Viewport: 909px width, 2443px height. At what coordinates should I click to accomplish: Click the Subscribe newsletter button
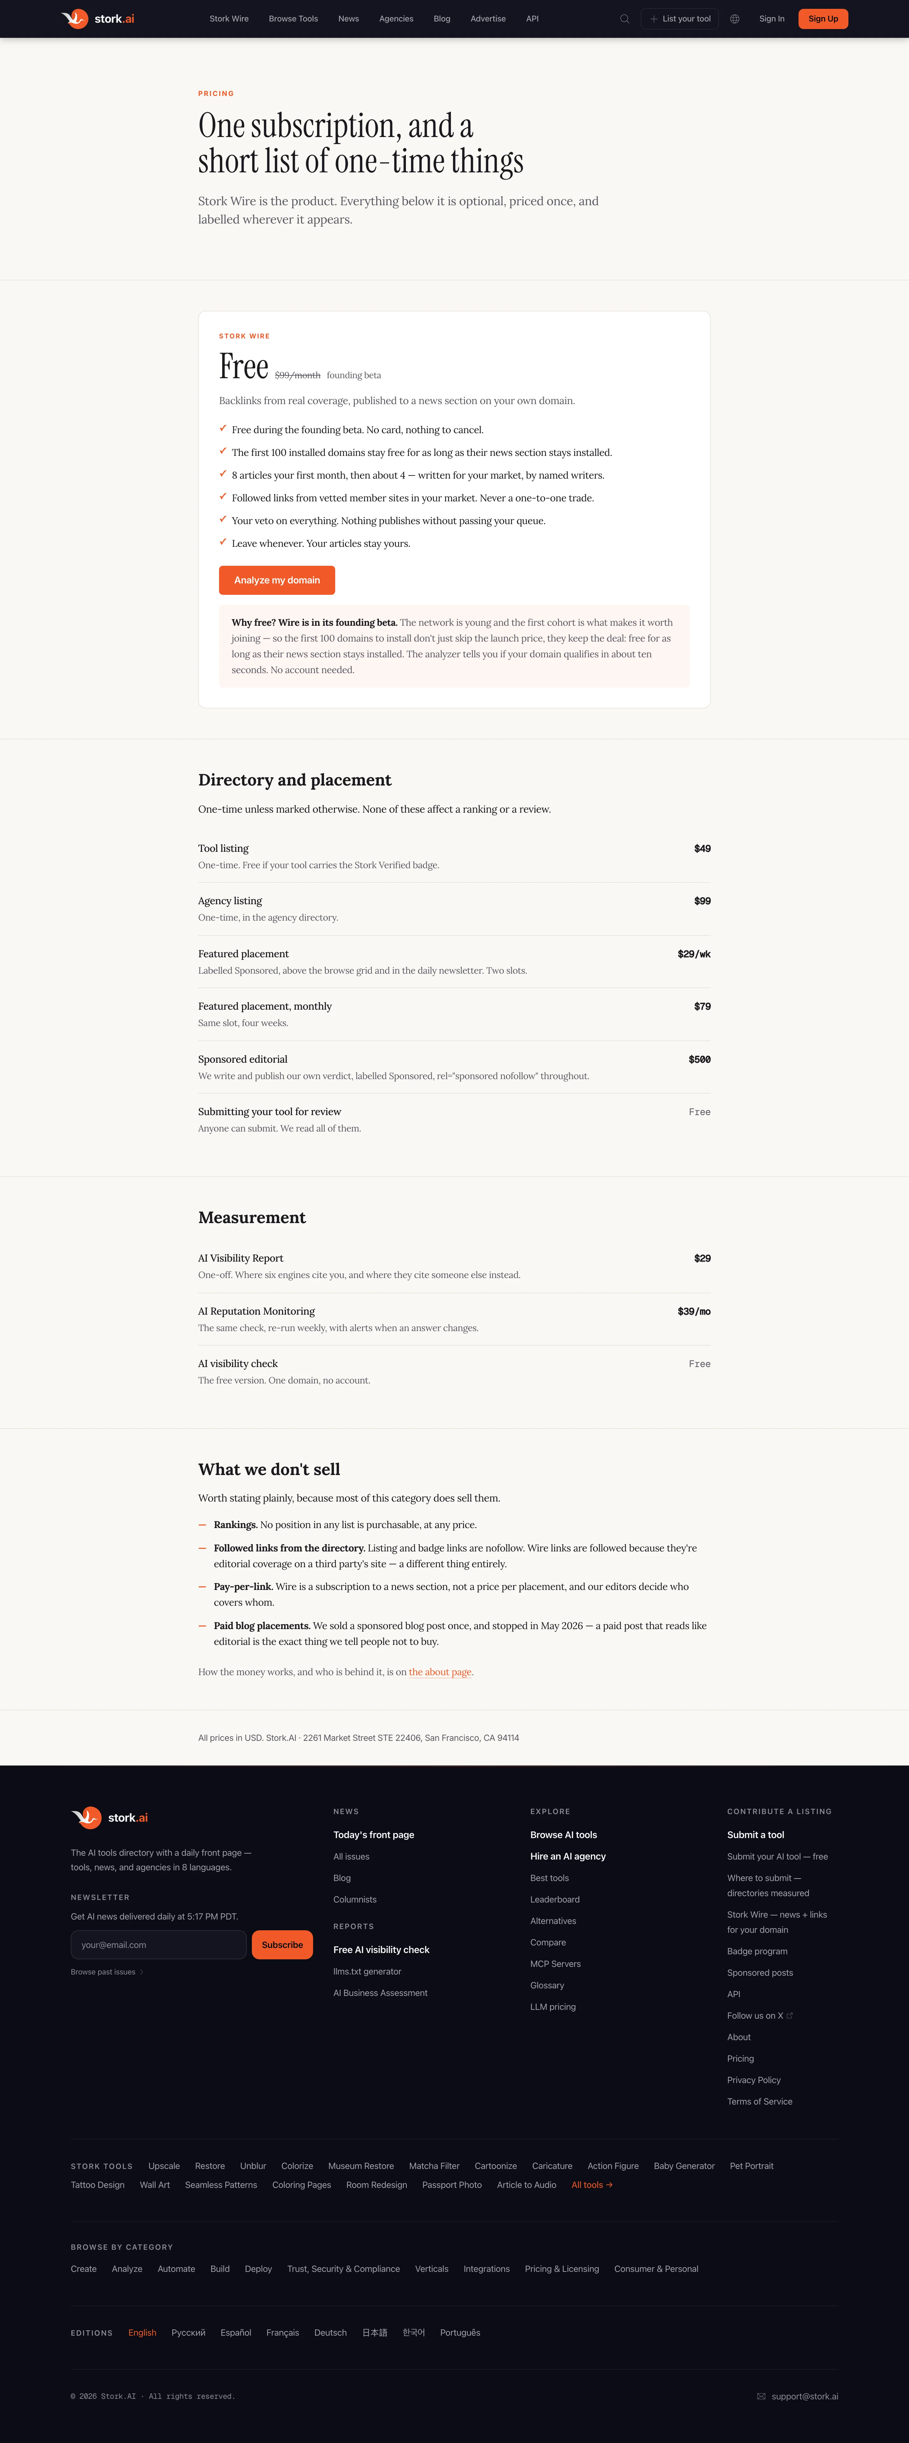(x=282, y=1944)
